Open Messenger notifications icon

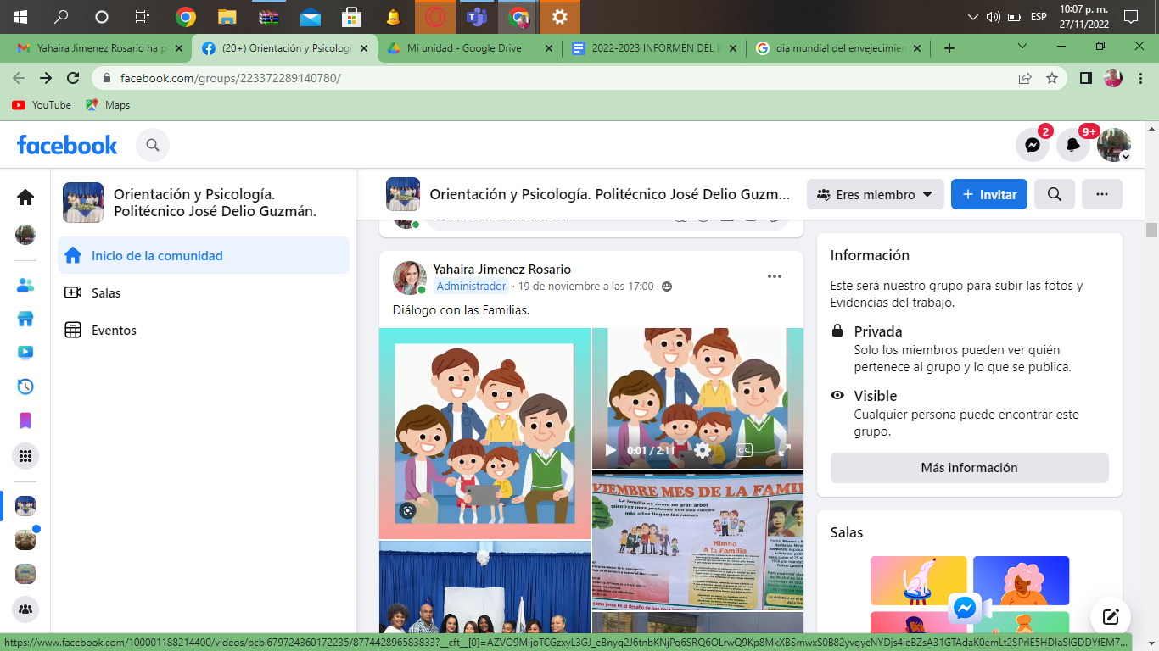[1033, 145]
